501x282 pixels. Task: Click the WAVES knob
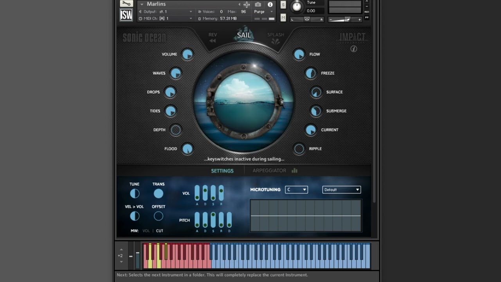(176, 73)
